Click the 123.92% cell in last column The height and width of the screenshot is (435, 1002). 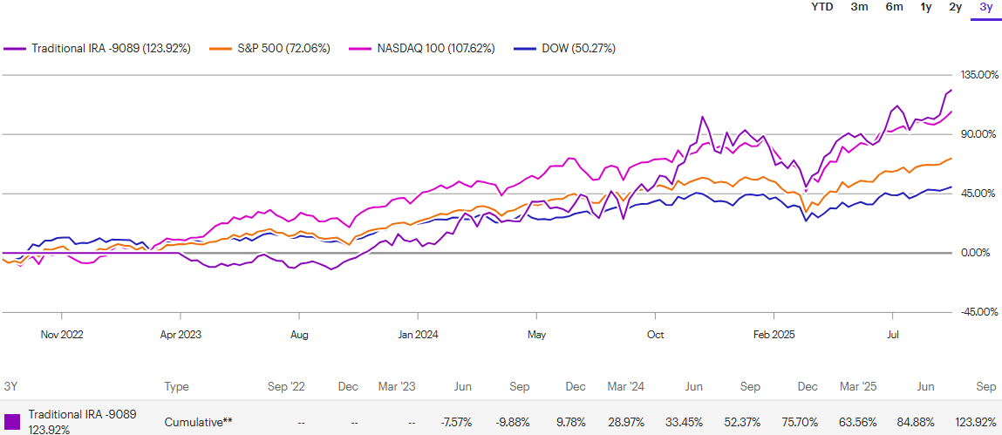pos(978,422)
